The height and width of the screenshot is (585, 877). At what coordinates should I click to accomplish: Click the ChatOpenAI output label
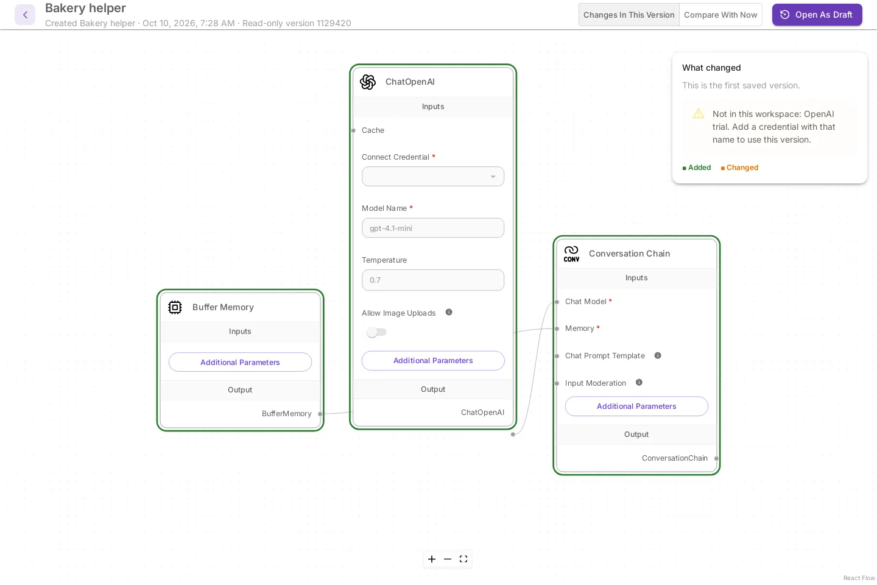coord(482,413)
